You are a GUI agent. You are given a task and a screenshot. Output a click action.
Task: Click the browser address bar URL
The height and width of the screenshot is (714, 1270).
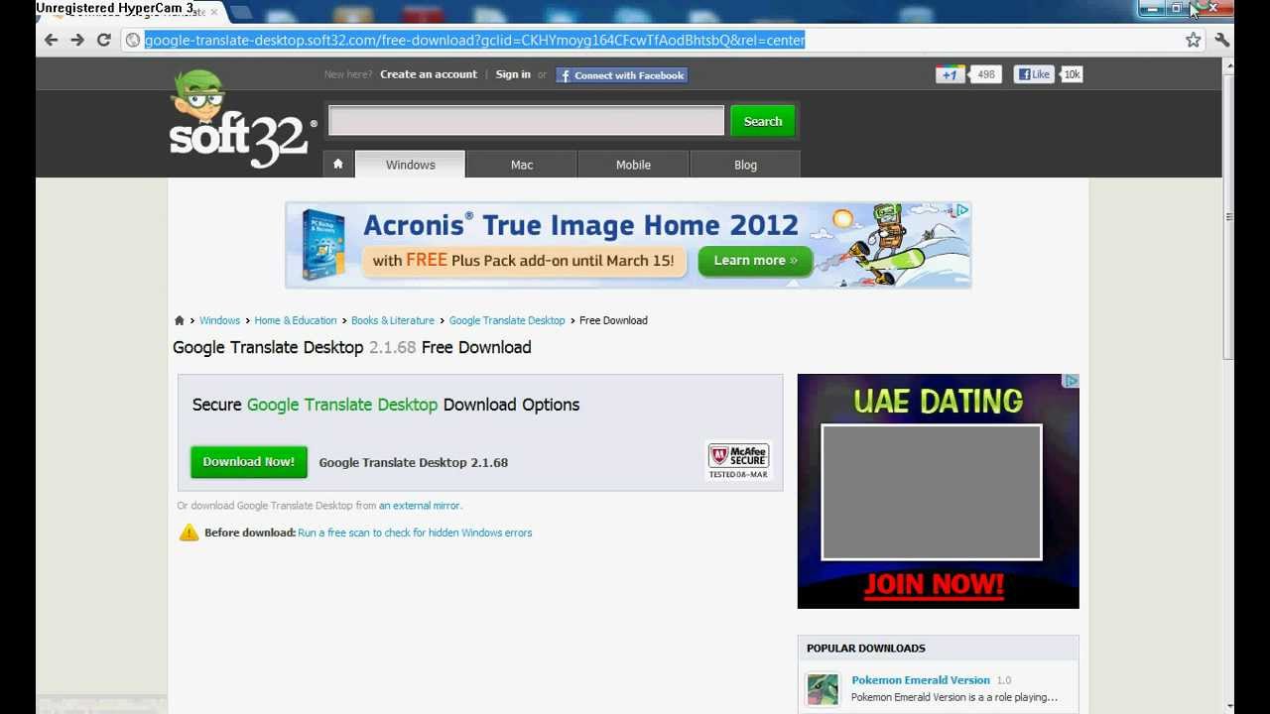[x=474, y=40]
